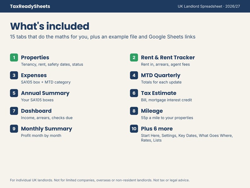
Task: Click the number 5 badge for Annual Summary
Action: tap(14, 93)
